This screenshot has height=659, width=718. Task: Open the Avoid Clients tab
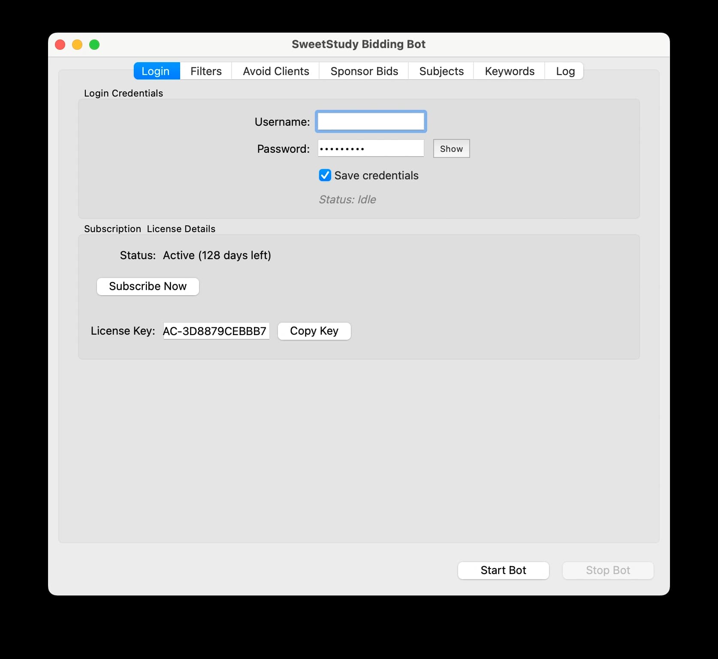[276, 71]
